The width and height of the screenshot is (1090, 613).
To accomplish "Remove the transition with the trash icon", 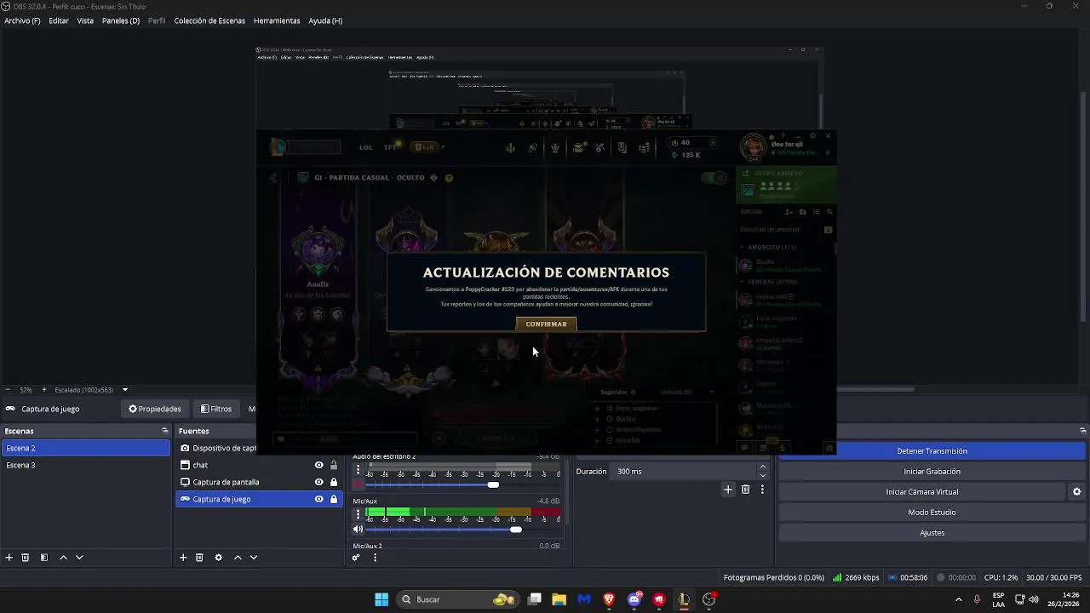I will [x=745, y=490].
